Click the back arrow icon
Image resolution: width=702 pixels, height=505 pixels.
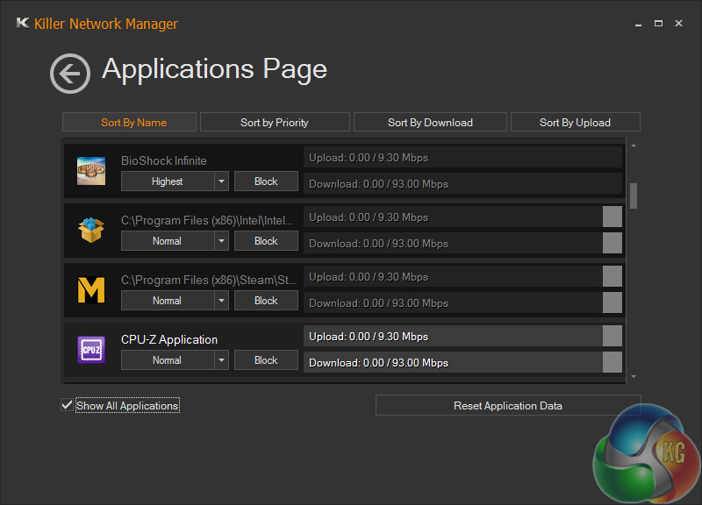[x=69, y=73]
